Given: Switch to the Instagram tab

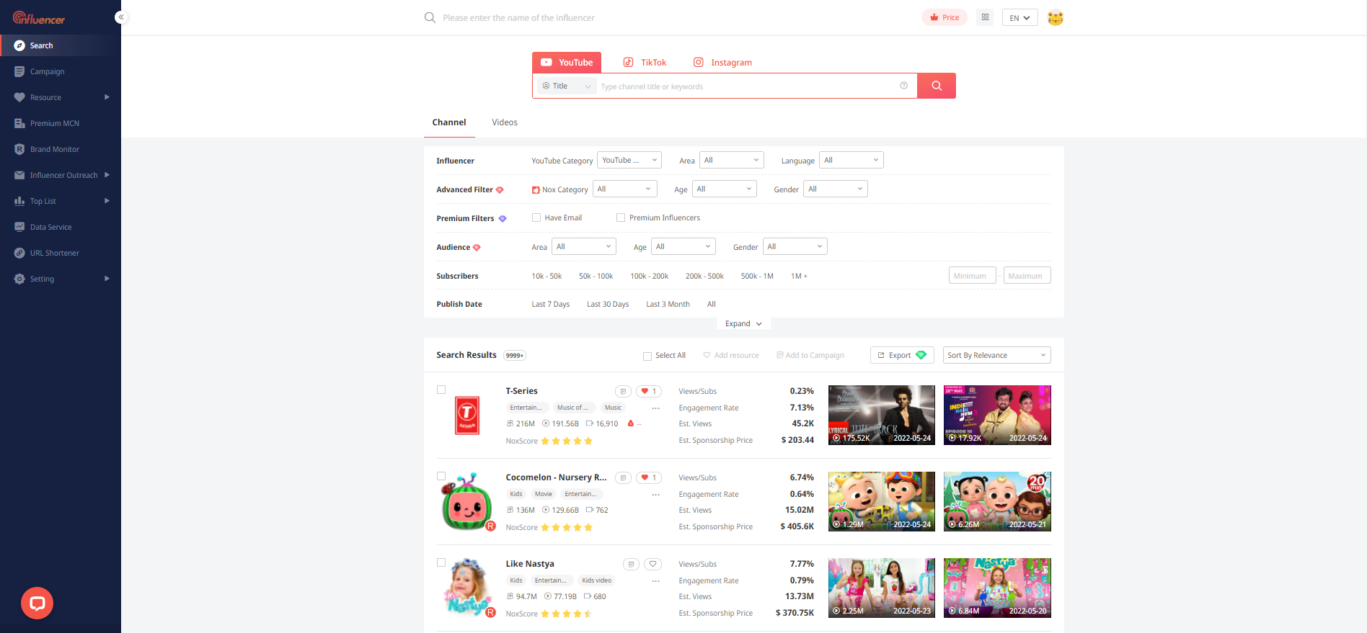Looking at the screenshot, I should [x=722, y=63].
